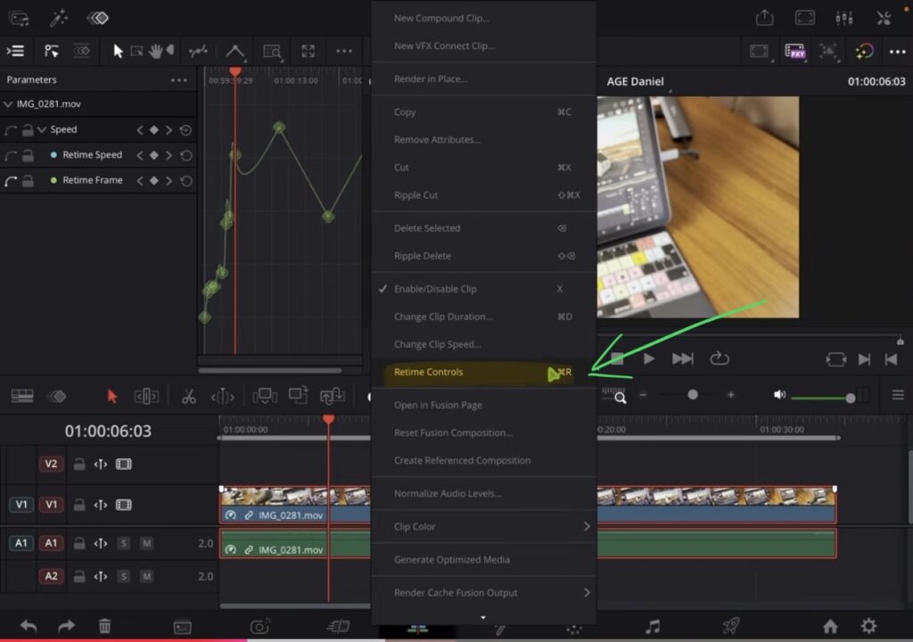Collapse the Speed parameter group
Screen dimensions: 913x642
click(41, 129)
